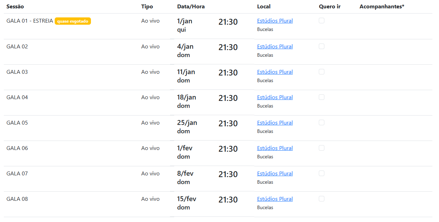Screen dimensions: 439x222
Task: Click the quase esgotado badge
Action: click(x=73, y=21)
